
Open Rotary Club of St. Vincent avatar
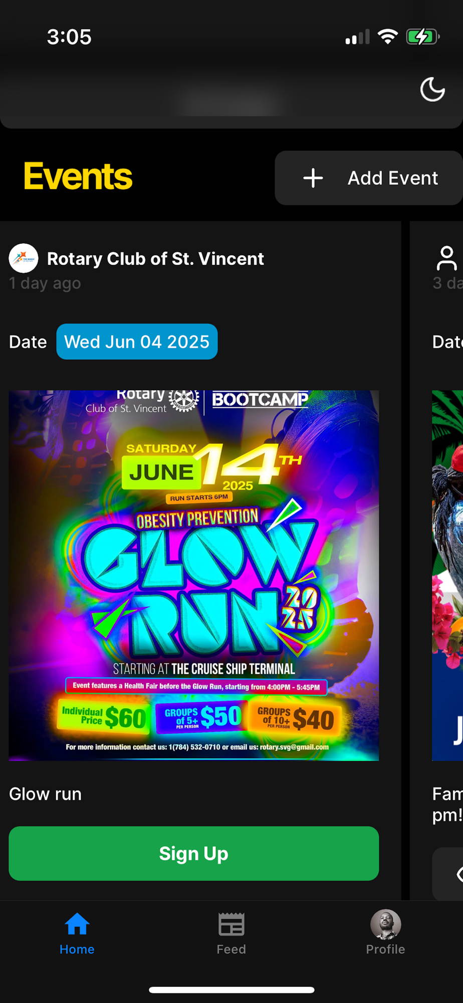24,258
